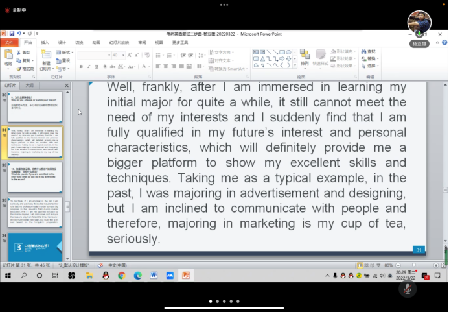Click the microphone button at the bottom right
Viewport: 449px width, 312px height.
point(408,289)
